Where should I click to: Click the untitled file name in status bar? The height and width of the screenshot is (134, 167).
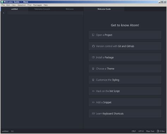click(5, 131)
